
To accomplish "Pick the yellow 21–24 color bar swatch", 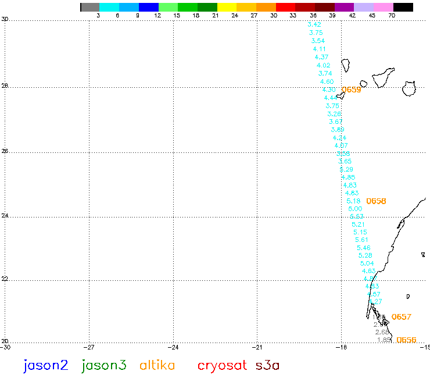I will tap(227, 7).
